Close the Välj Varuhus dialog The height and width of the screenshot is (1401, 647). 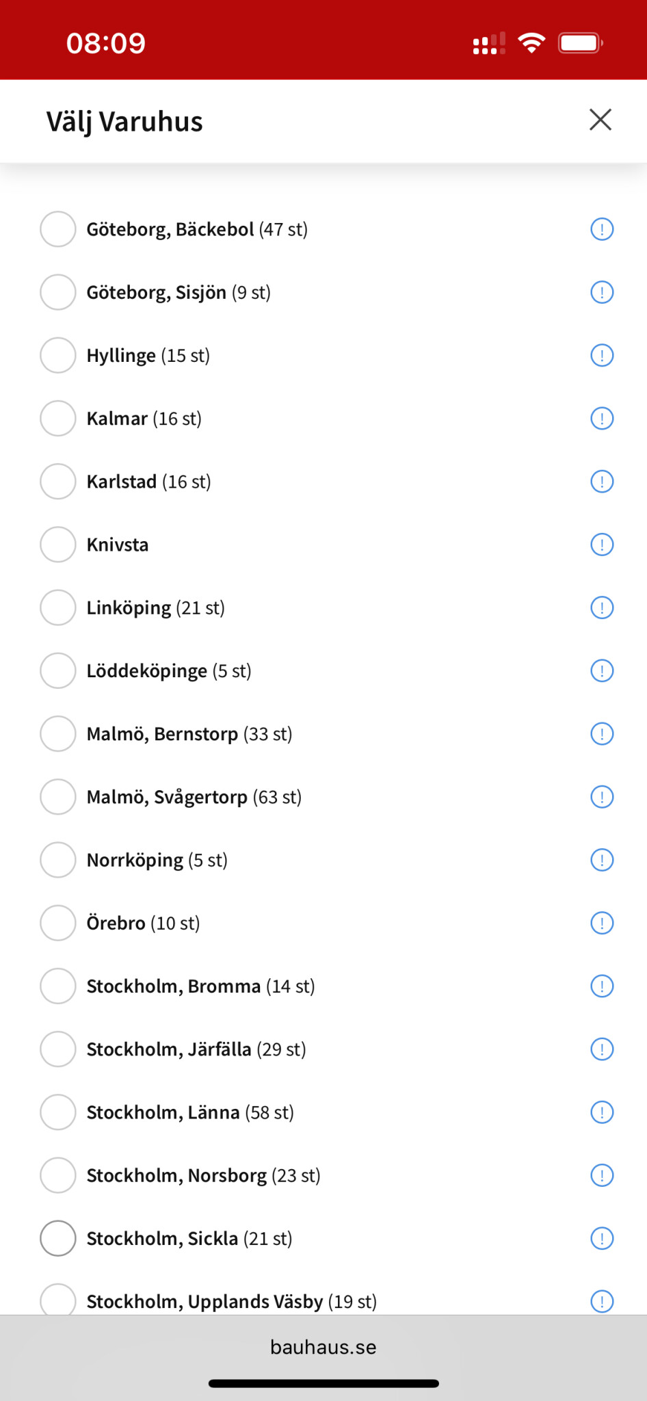tap(600, 120)
